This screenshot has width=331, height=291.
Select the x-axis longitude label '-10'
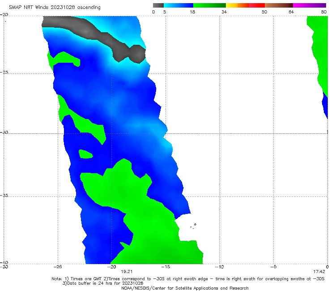click(220, 267)
